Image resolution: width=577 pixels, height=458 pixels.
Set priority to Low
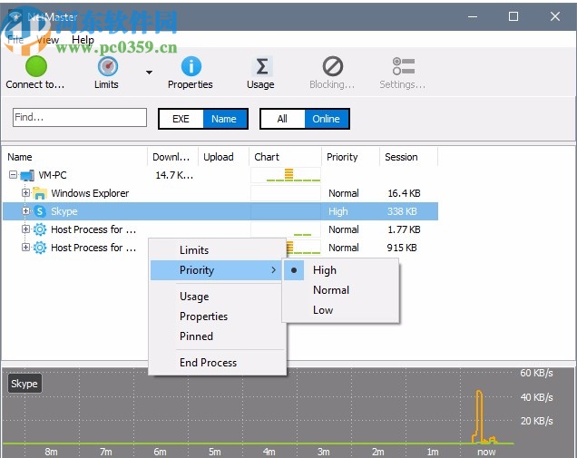pos(340,310)
